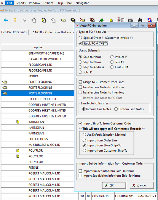Image resolution: width=158 pixels, height=200 pixels.
Task: Choose Sold to Name as sidemark
Action: pyautogui.click(x=80, y=57)
